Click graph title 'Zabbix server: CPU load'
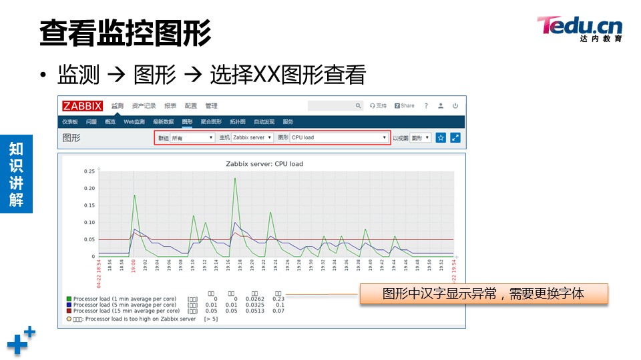The width and height of the screenshot is (641, 360). click(264, 164)
